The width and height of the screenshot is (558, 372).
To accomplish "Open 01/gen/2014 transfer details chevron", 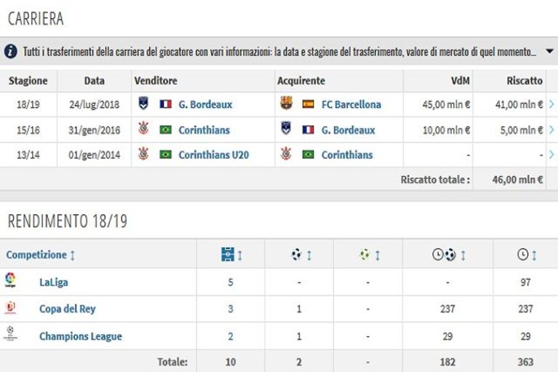I will pos(551,155).
